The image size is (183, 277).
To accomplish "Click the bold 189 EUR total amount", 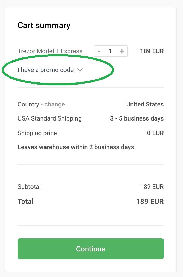I will [x=150, y=202].
